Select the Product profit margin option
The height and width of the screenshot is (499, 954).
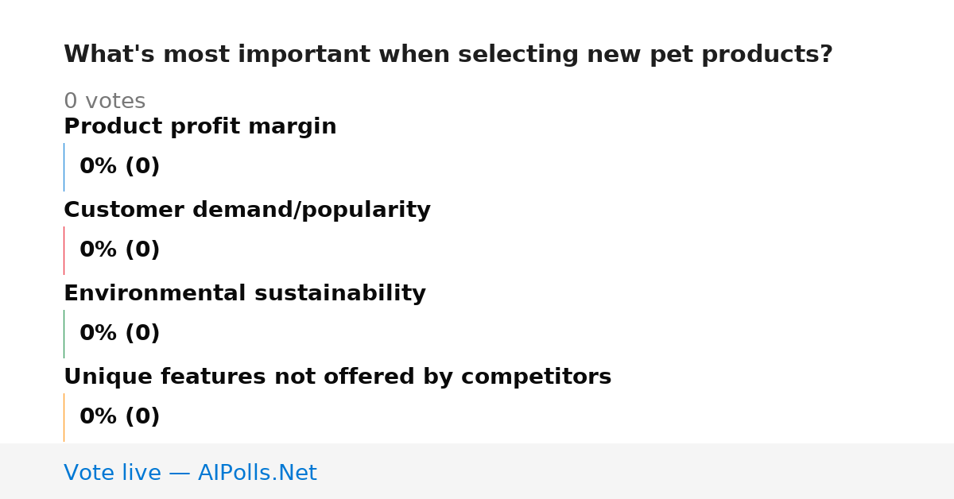click(x=200, y=126)
